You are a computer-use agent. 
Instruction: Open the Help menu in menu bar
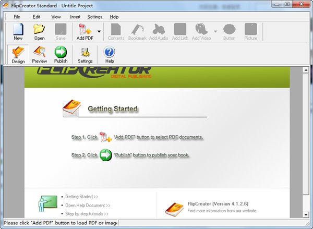[114, 17]
